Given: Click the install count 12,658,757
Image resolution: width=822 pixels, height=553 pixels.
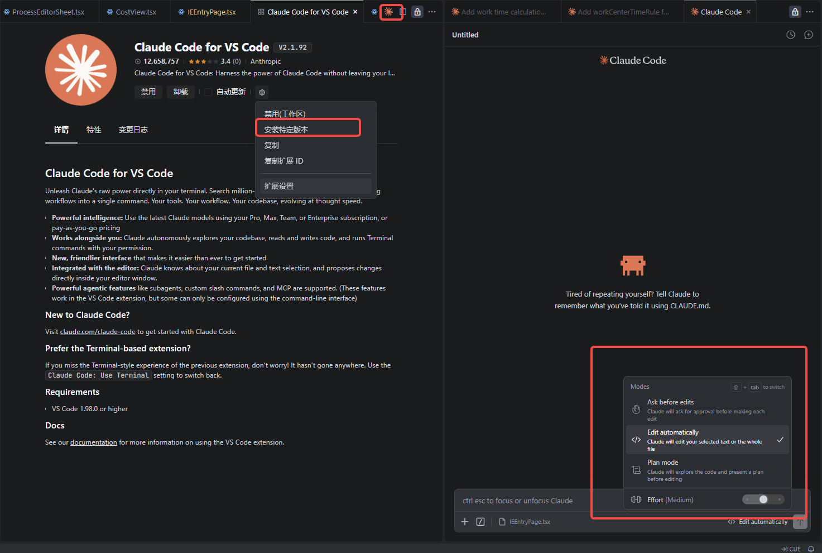Looking at the screenshot, I should 157,61.
